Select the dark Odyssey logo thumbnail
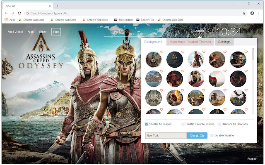The image size is (265, 165). (x=175, y=59)
